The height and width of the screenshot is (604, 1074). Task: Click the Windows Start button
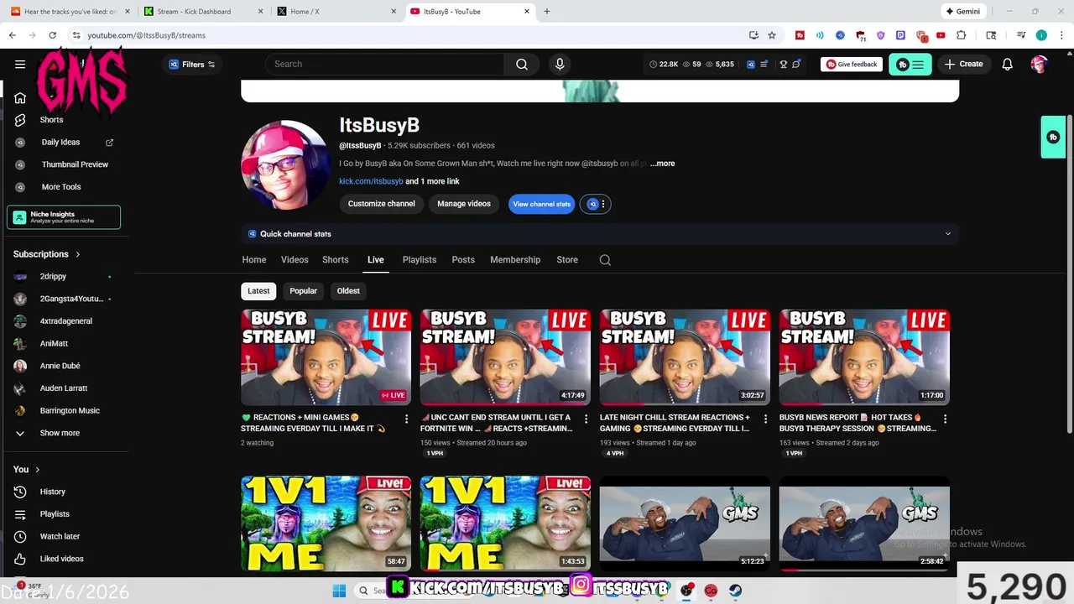[339, 591]
